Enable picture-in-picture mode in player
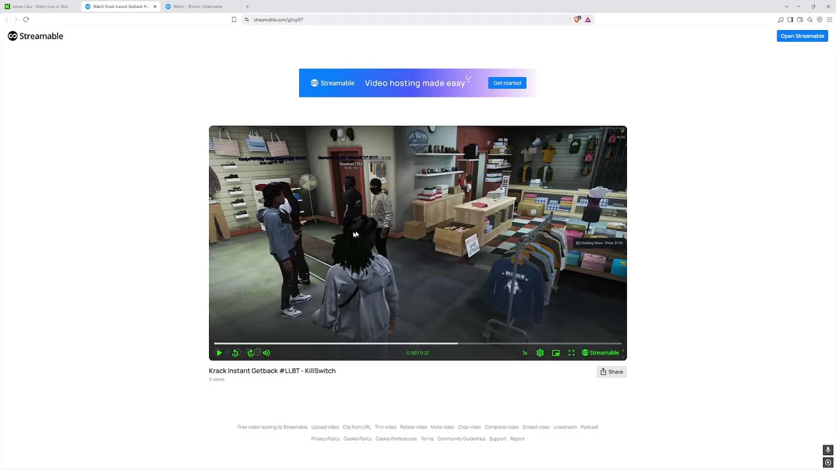Viewport: 836px width, 470px height. 556,353
